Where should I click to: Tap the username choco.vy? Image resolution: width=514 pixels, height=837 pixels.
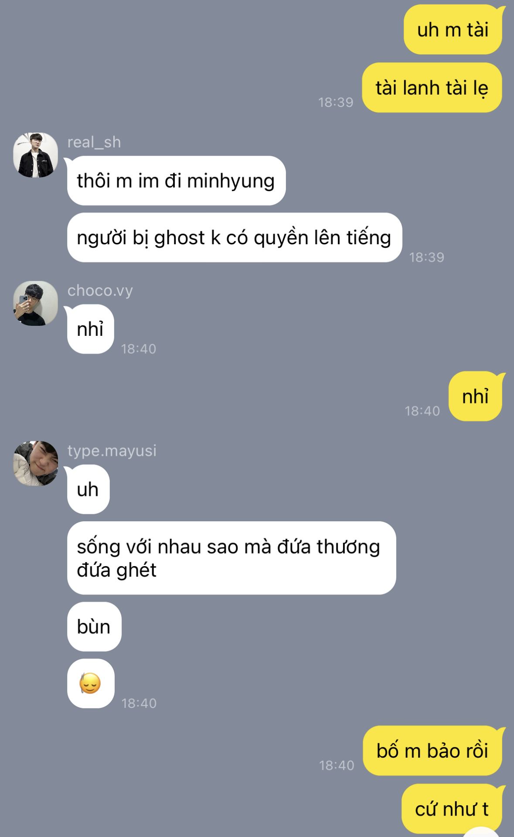coord(100,290)
